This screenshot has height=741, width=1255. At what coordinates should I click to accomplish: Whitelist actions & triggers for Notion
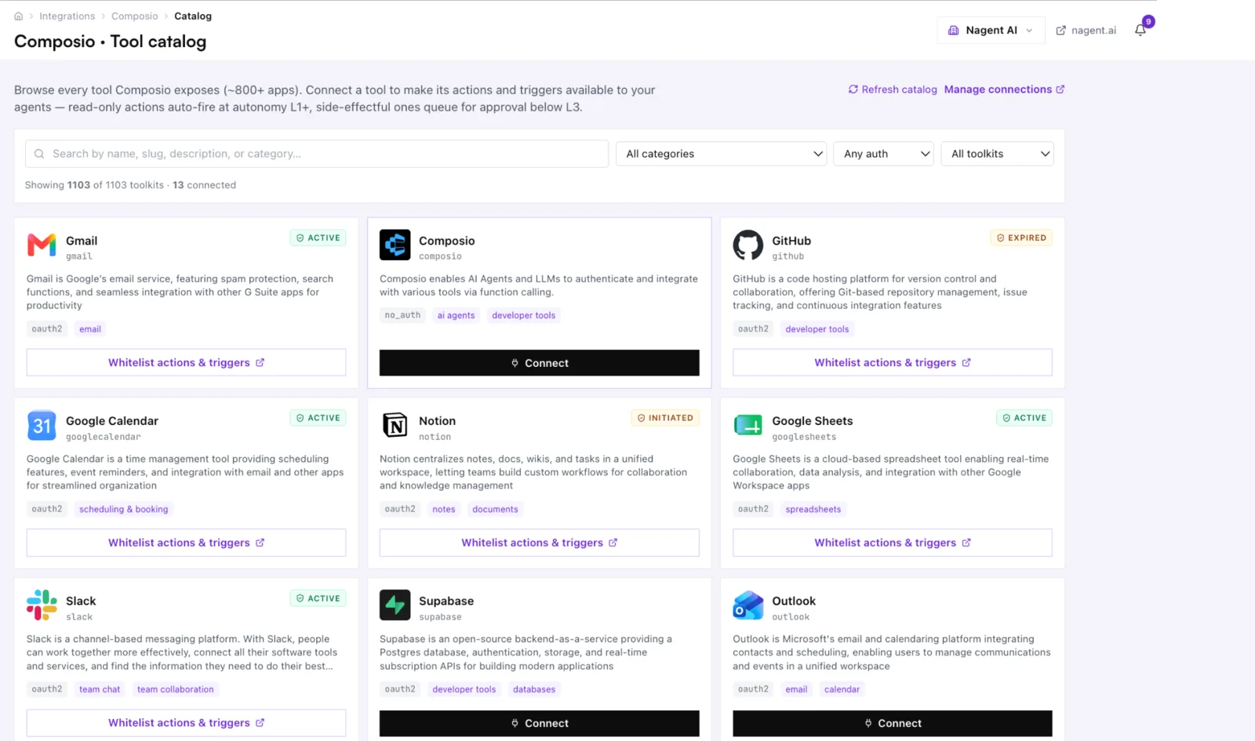pyautogui.click(x=540, y=543)
